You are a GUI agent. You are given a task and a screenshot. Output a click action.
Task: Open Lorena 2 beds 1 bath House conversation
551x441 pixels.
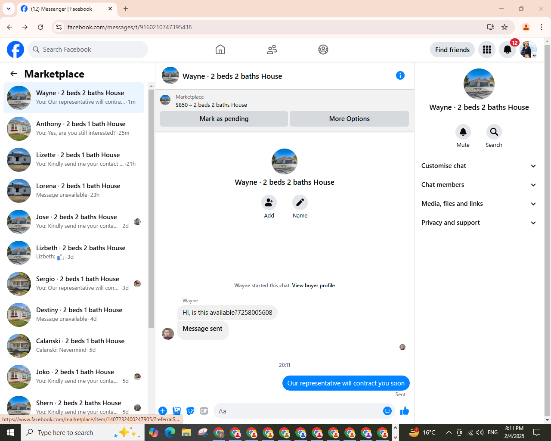pyautogui.click(x=74, y=191)
